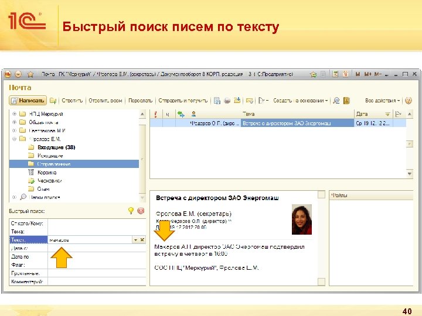Click Переслать in the toolbar
Screen dimensions: 422x316
click(x=140, y=101)
